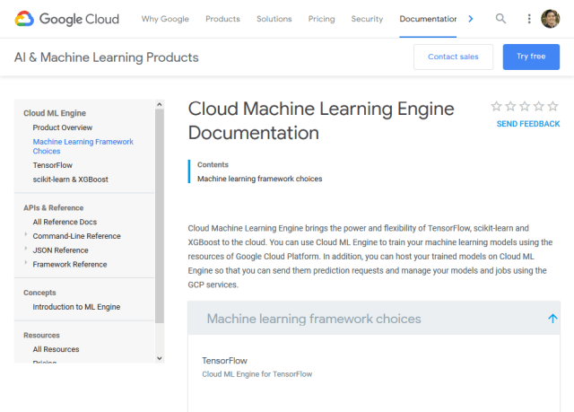Click the sidebar scrollbar up arrow

click(160, 104)
